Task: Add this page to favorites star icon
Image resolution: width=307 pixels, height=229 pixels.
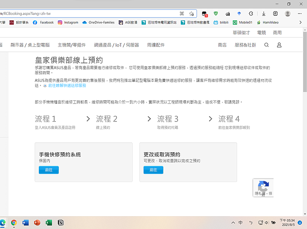Action: pos(191,14)
